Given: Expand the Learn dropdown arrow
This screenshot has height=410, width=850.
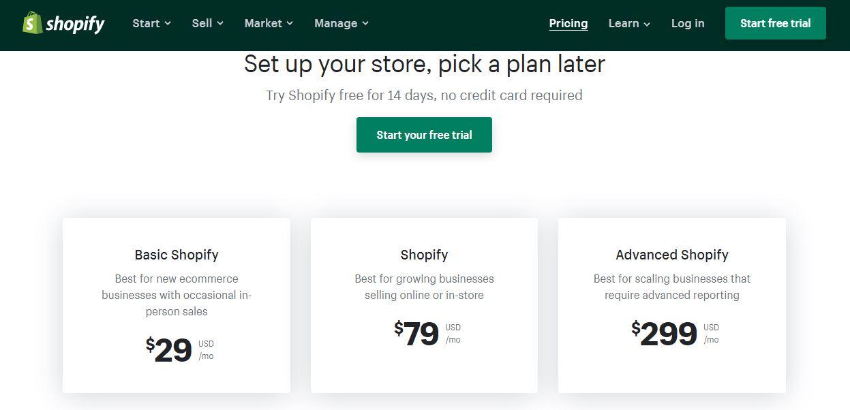Looking at the screenshot, I should point(647,24).
